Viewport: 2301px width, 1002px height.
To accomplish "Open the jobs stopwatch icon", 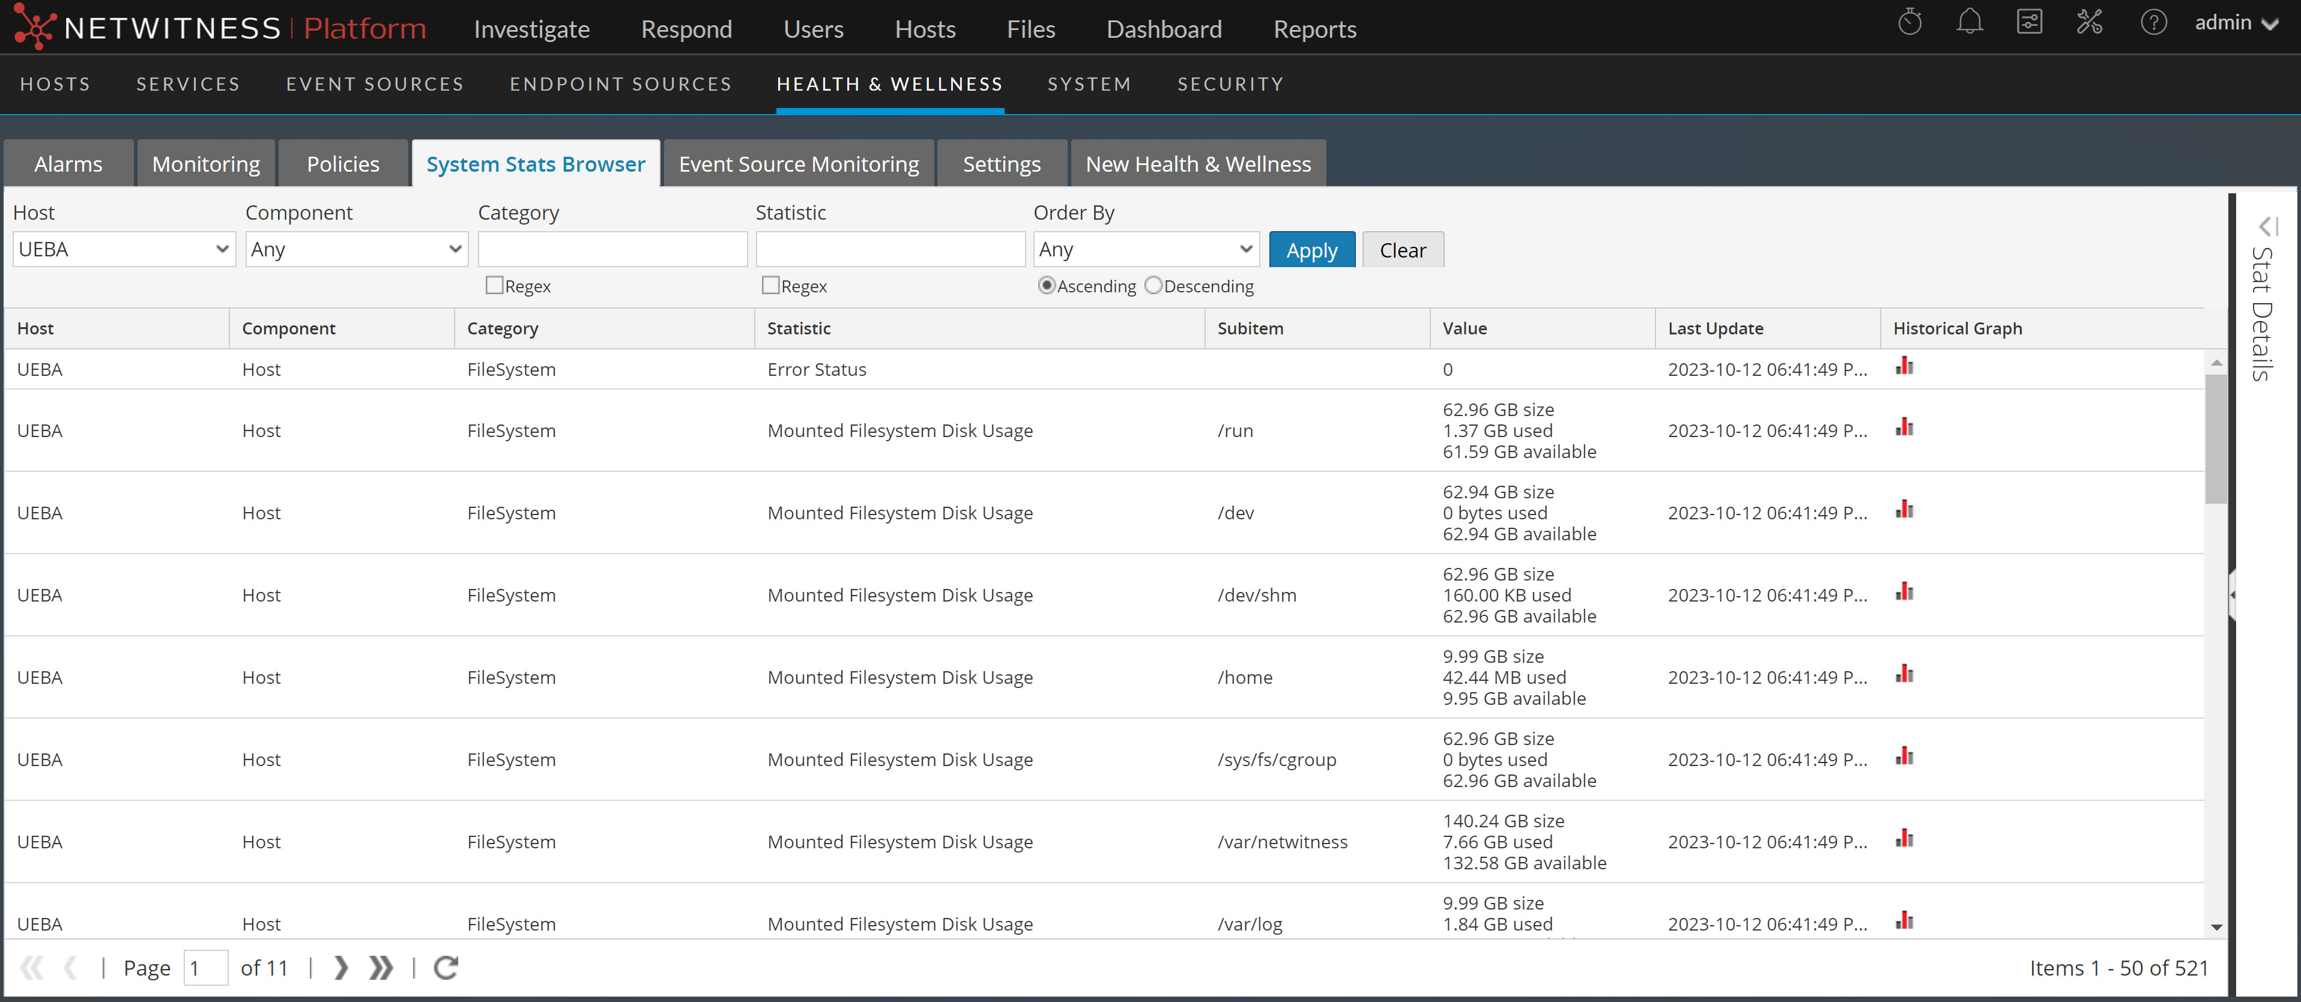I will 1911,22.
